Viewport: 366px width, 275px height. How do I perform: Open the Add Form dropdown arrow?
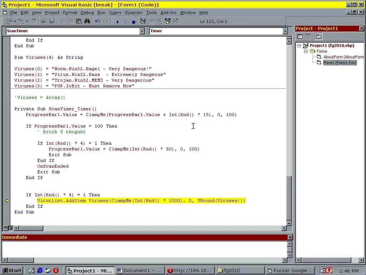[x=27, y=21]
